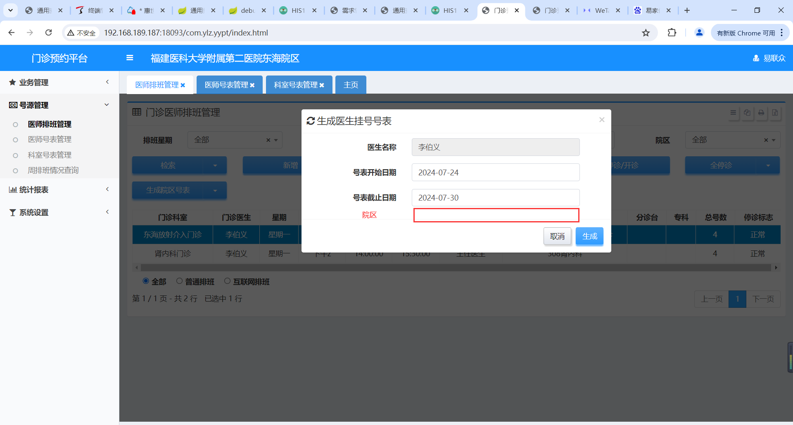Screen dimensions: 793x425
Task: Select the 互联网排班 radio button
Action: (227, 281)
